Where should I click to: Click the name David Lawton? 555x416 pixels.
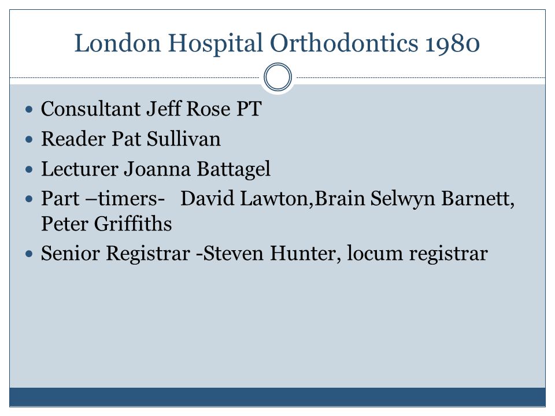pos(245,198)
